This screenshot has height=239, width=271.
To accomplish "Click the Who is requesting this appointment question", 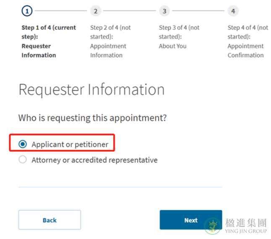I will tap(92, 118).
